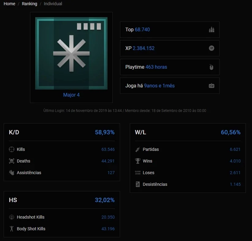Click the Deaths value 44.291
252x241 pixels.
[x=108, y=161]
